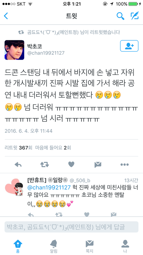Go to 나 profile tab
This screenshot has width=143, height=255.
coord(125,246)
